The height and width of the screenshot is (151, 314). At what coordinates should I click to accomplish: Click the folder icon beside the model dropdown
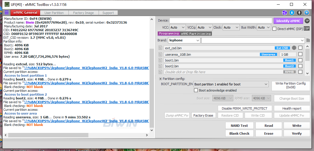click(x=308, y=40)
